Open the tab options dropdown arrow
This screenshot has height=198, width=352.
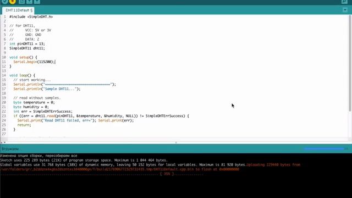(345, 10)
